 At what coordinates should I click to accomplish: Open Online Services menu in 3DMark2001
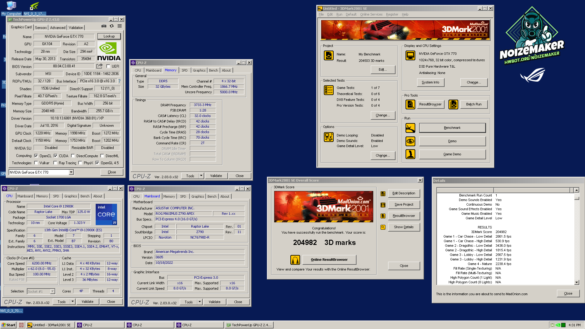tap(371, 14)
